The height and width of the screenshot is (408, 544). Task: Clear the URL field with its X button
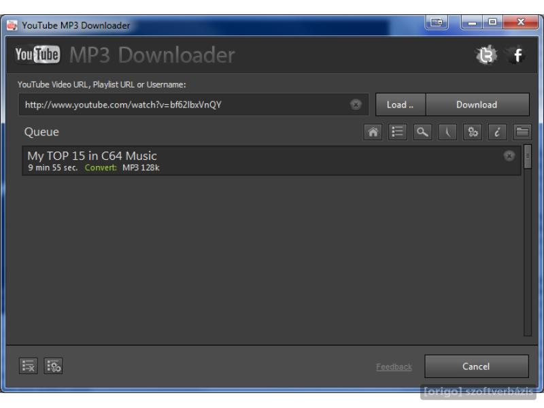pyautogui.click(x=356, y=105)
